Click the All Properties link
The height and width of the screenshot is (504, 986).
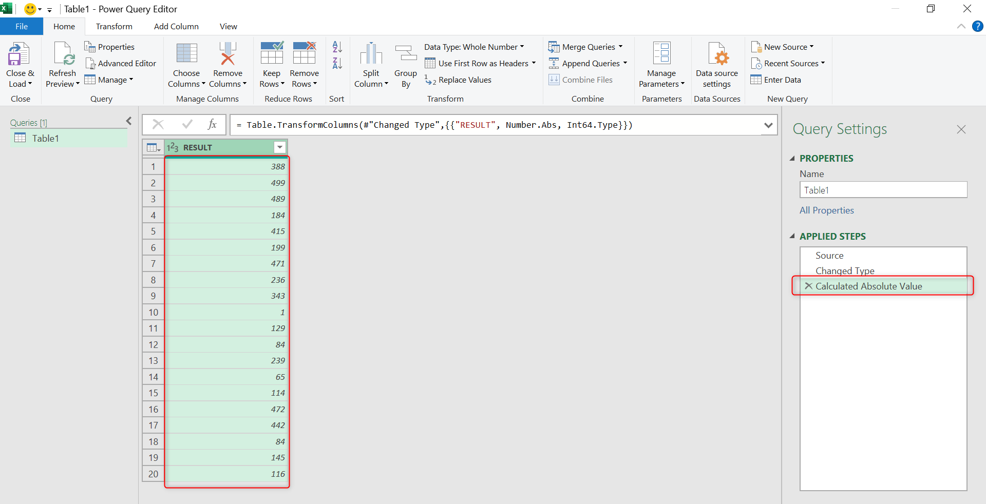[x=826, y=210]
